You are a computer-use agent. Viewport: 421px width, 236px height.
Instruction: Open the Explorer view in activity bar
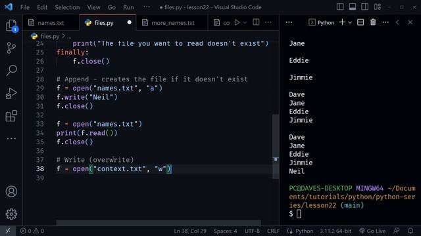[11, 26]
